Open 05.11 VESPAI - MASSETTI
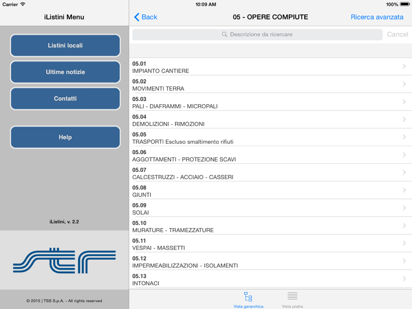The width and height of the screenshot is (412, 309). pyautogui.click(x=270, y=243)
